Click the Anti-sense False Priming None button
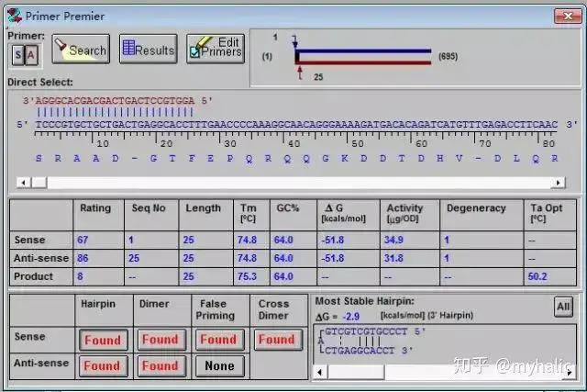587x392 pixels. (x=218, y=366)
